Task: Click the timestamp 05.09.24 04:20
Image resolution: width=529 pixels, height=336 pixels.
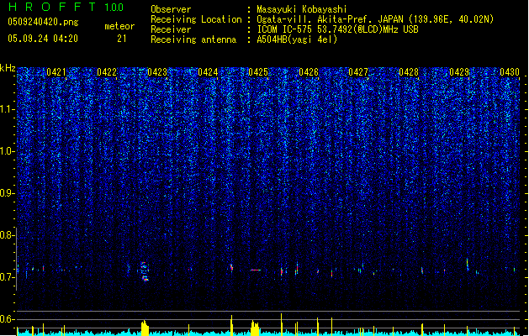Action: click(x=43, y=39)
